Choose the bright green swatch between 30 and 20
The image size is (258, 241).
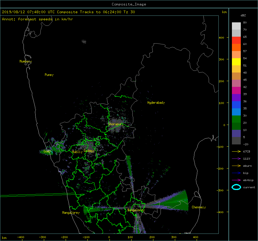click(x=236, y=119)
